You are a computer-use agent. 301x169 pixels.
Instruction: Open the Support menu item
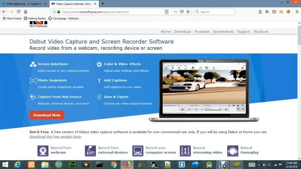tap(244, 31)
